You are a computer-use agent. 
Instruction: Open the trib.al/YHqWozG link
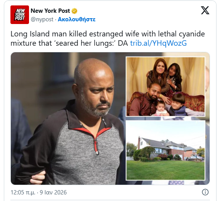coord(159,43)
